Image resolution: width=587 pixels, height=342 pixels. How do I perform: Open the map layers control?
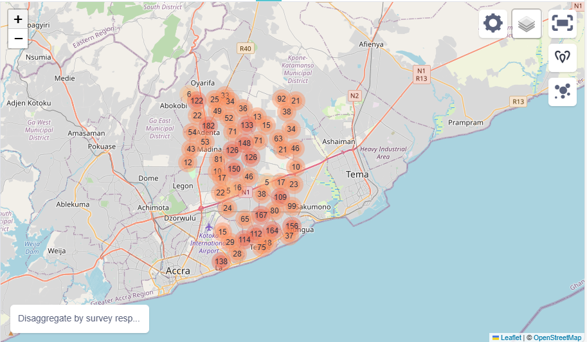(527, 24)
